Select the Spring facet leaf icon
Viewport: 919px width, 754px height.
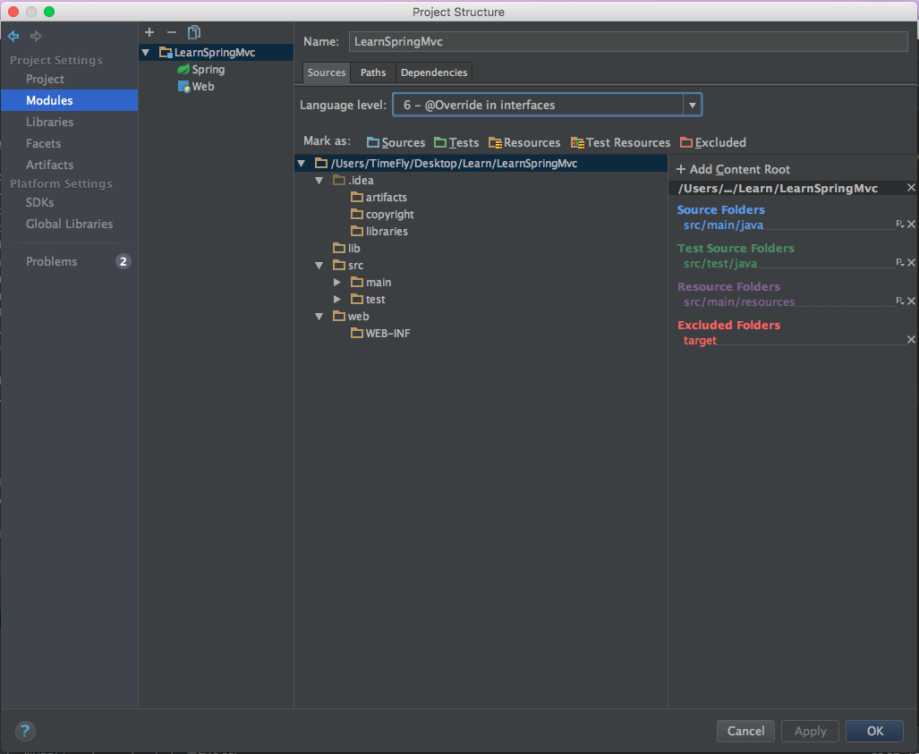[x=183, y=69]
